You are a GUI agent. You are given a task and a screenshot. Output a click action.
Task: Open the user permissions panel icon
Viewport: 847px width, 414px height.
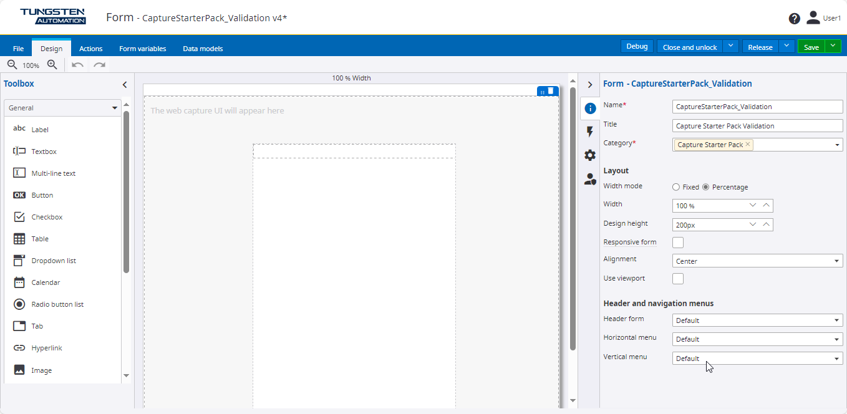click(x=590, y=180)
